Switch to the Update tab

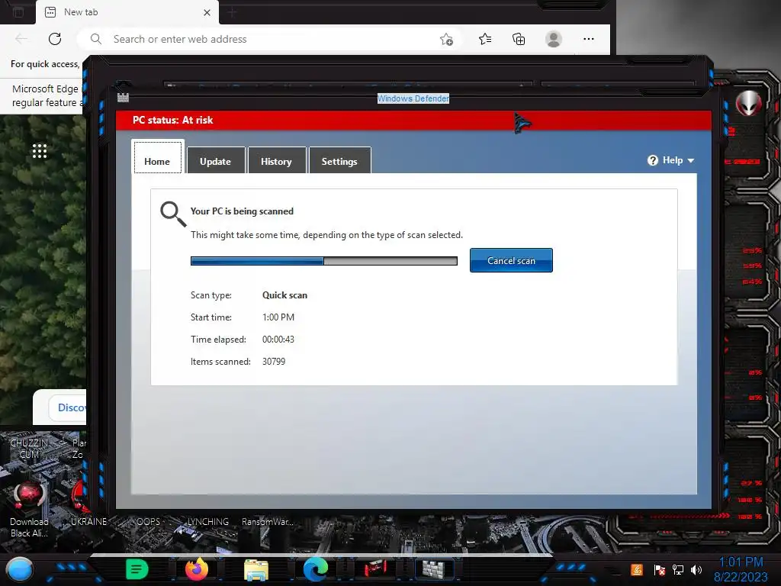pos(215,162)
